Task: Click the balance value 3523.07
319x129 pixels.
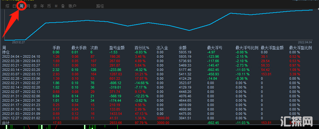Action: tap(185, 83)
